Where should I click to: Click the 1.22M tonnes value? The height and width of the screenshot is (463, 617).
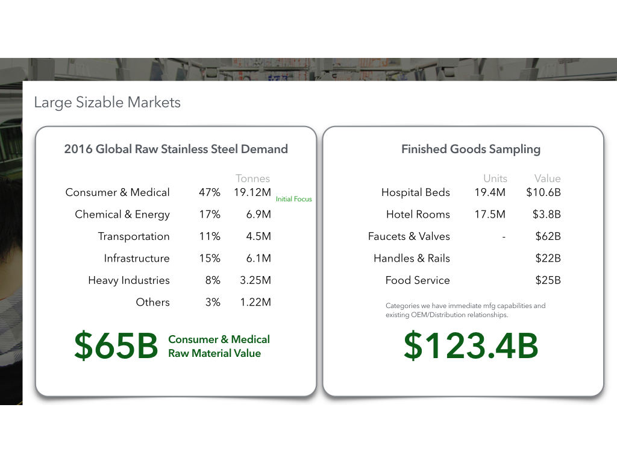click(255, 303)
